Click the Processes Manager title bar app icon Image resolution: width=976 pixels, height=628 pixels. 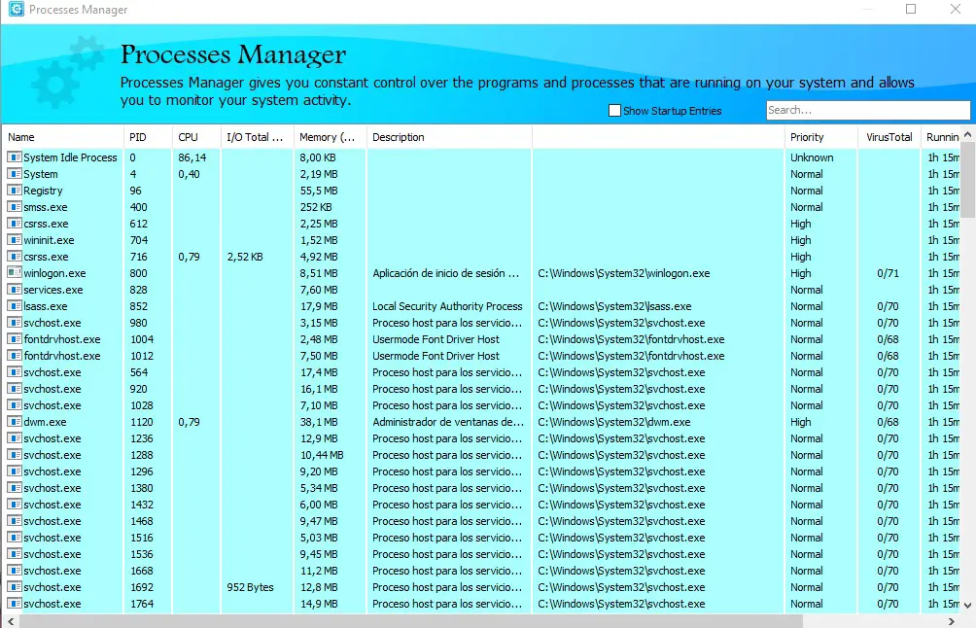coord(16,10)
